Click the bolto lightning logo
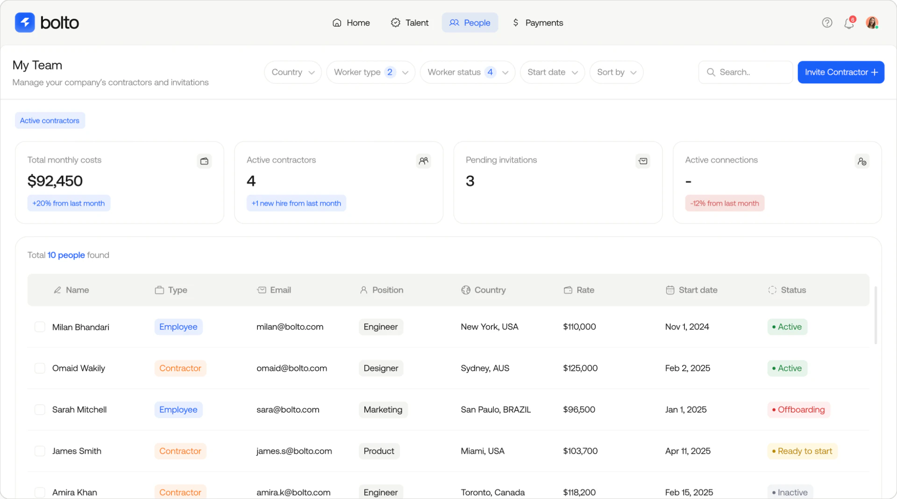897x499 pixels. tap(24, 22)
